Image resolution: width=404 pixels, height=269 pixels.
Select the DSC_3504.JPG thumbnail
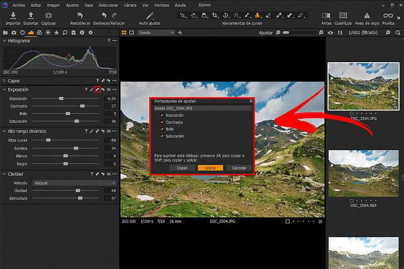click(x=363, y=86)
